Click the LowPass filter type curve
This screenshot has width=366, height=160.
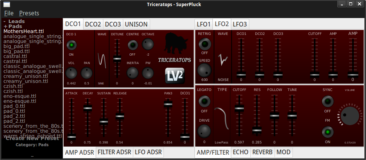pos(222,118)
